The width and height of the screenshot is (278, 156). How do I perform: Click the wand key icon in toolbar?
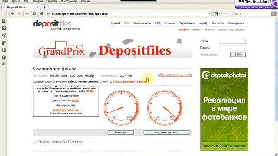(26, 13)
